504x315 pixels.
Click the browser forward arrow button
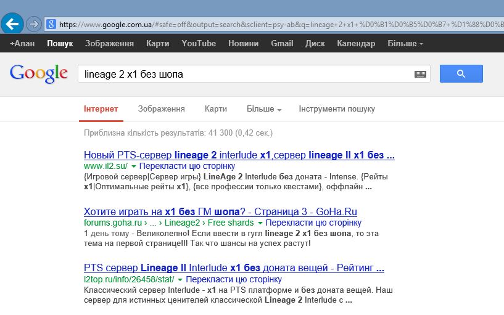click(x=33, y=24)
